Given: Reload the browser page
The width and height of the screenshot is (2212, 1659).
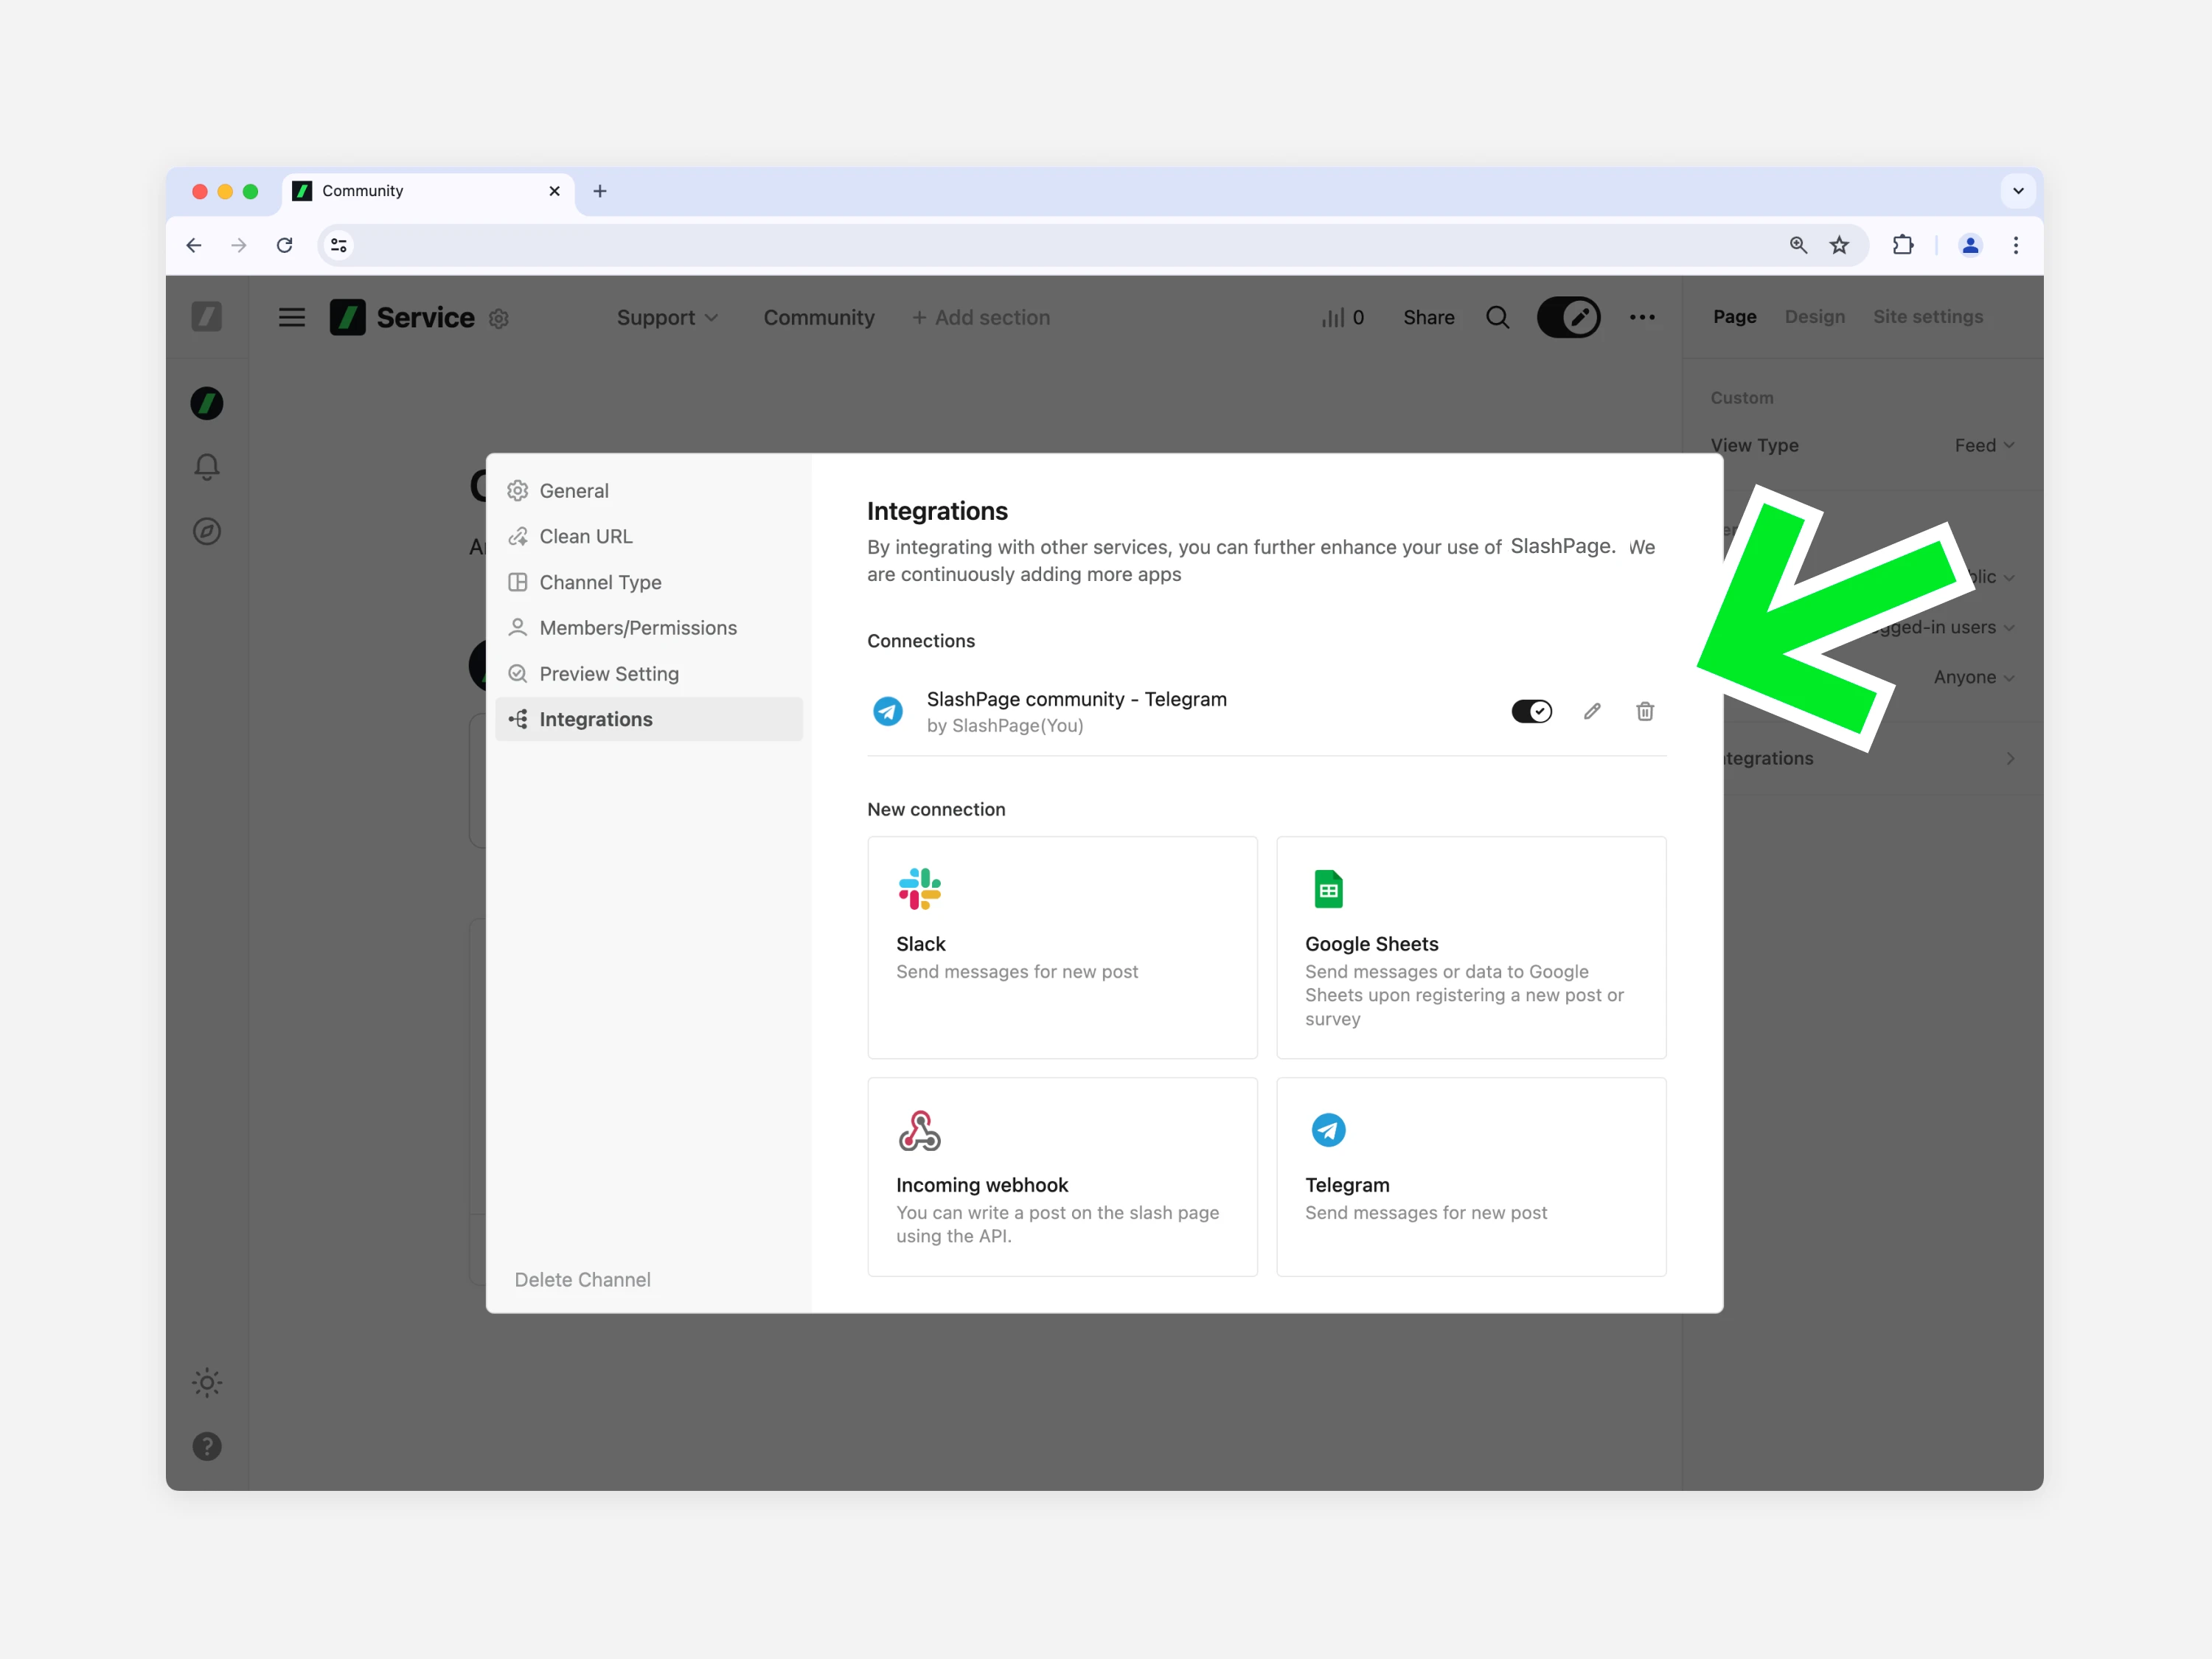Looking at the screenshot, I should [285, 245].
